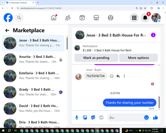This screenshot has height=133, width=166.
Task: React to the 7629306704 message with emoji
Action: pyautogui.click(x=112, y=76)
